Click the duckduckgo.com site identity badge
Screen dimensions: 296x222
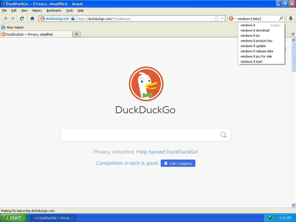(x=57, y=19)
